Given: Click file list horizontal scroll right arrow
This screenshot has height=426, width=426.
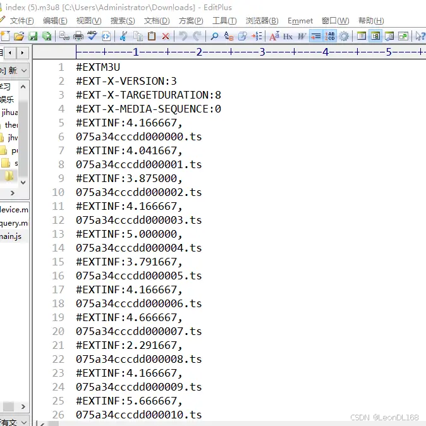Looking at the screenshot, I should 23,406.
